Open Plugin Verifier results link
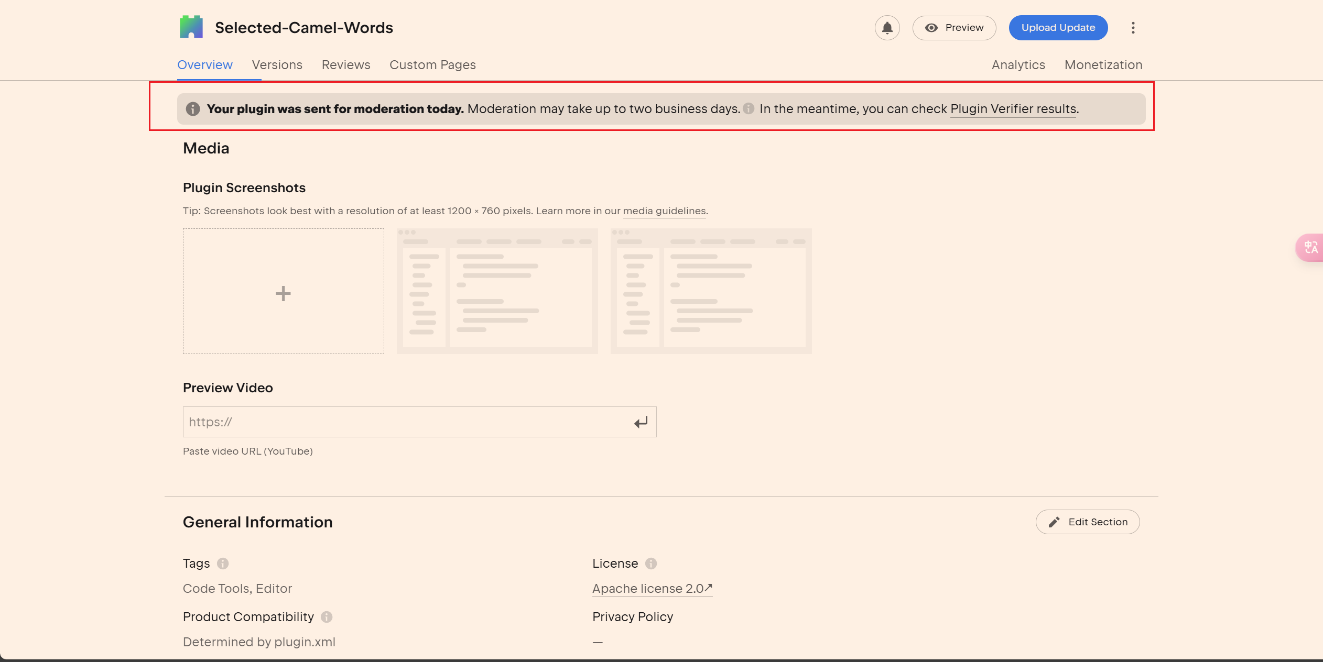 [1013, 109]
